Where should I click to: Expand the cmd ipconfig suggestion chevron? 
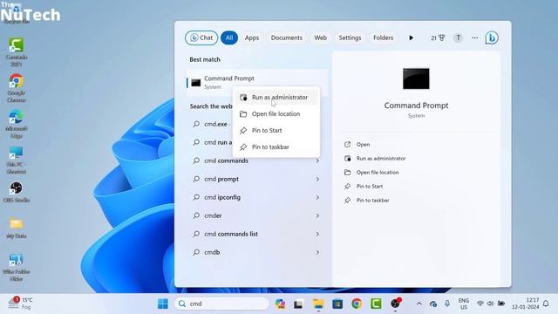pos(317,198)
